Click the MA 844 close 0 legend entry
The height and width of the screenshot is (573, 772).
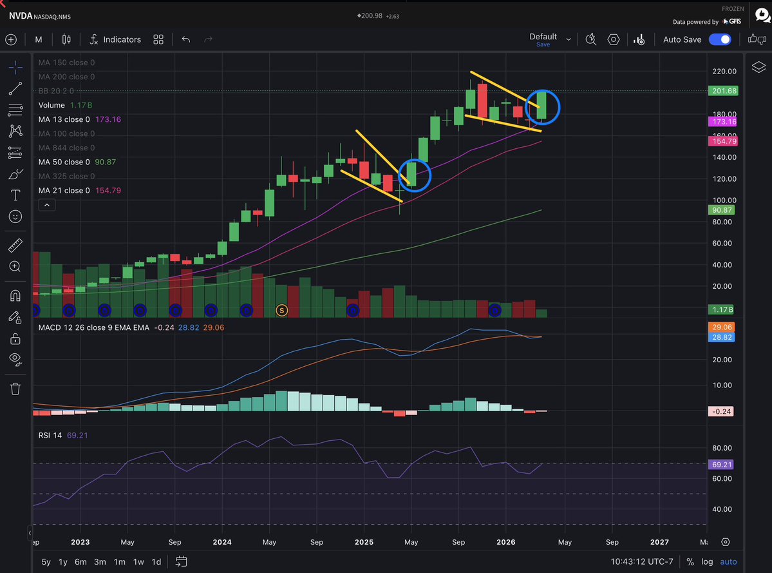[x=66, y=148]
